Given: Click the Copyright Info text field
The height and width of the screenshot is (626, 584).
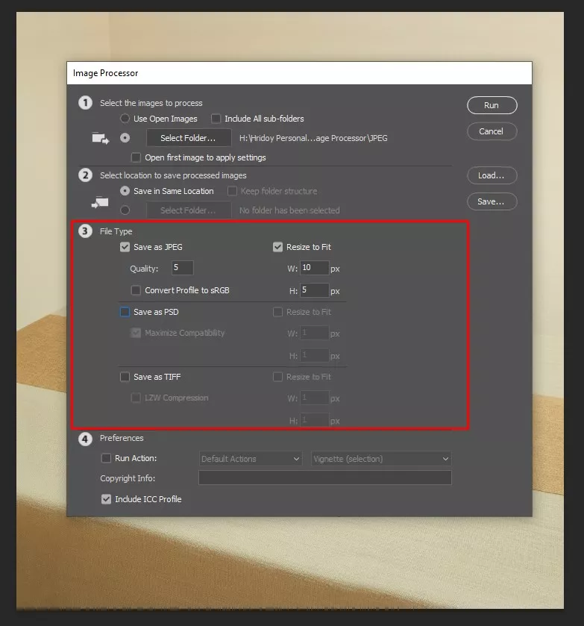Looking at the screenshot, I should pos(324,478).
